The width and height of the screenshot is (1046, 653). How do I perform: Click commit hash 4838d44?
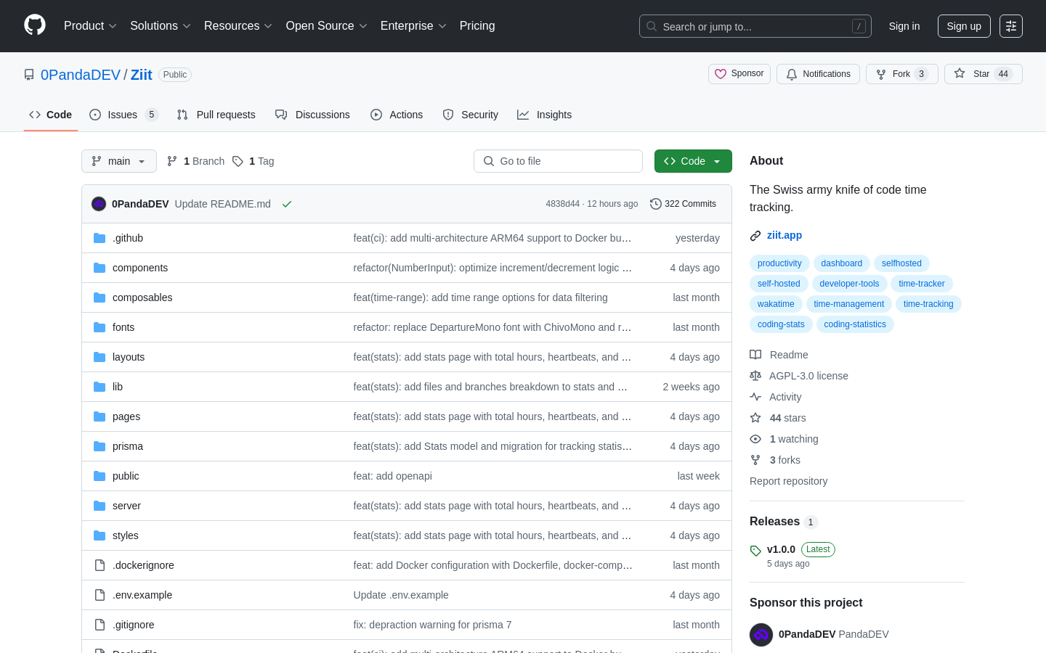click(x=563, y=204)
